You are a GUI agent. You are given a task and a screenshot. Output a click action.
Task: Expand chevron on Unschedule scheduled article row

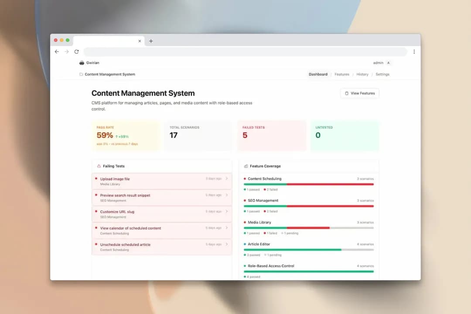227,244
